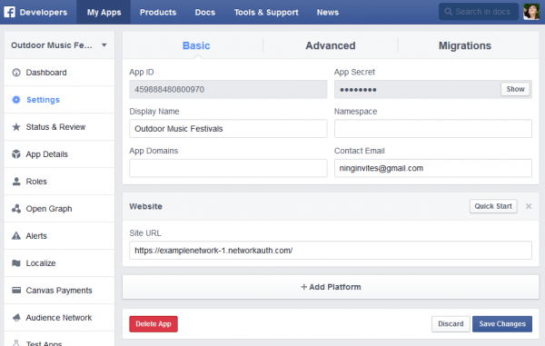This screenshot has height=346, width=545.
Task: Open the user profile avatar
Action: [531, 12]
